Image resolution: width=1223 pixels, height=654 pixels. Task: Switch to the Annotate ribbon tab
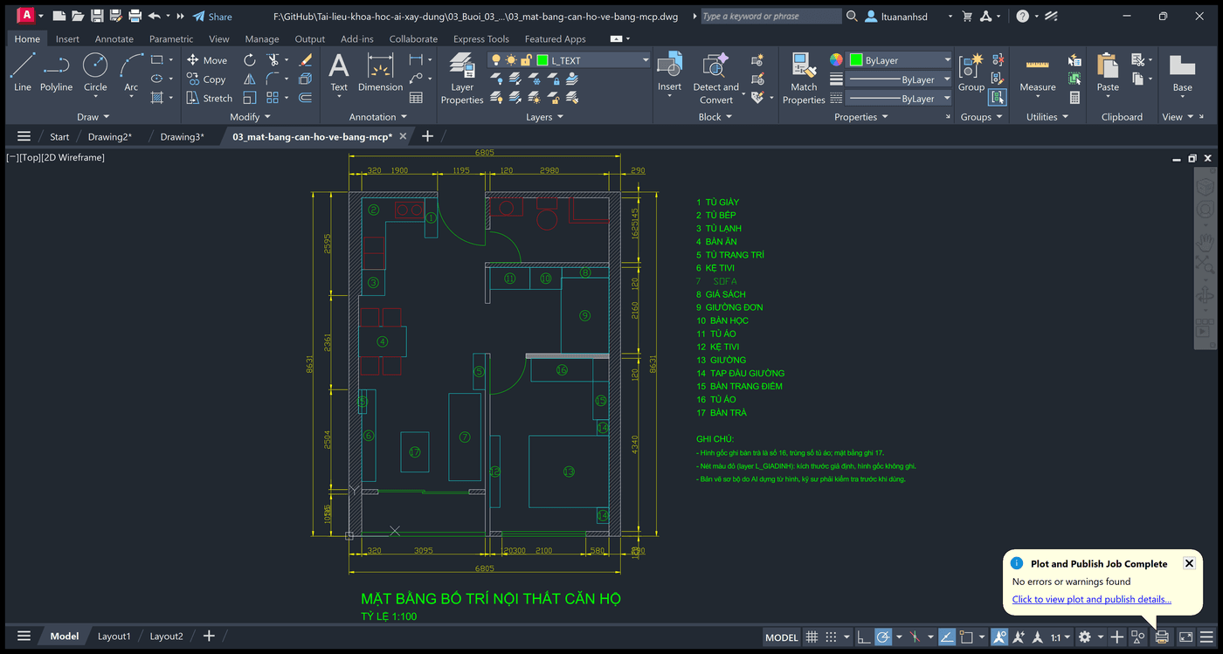pos(114,38)
